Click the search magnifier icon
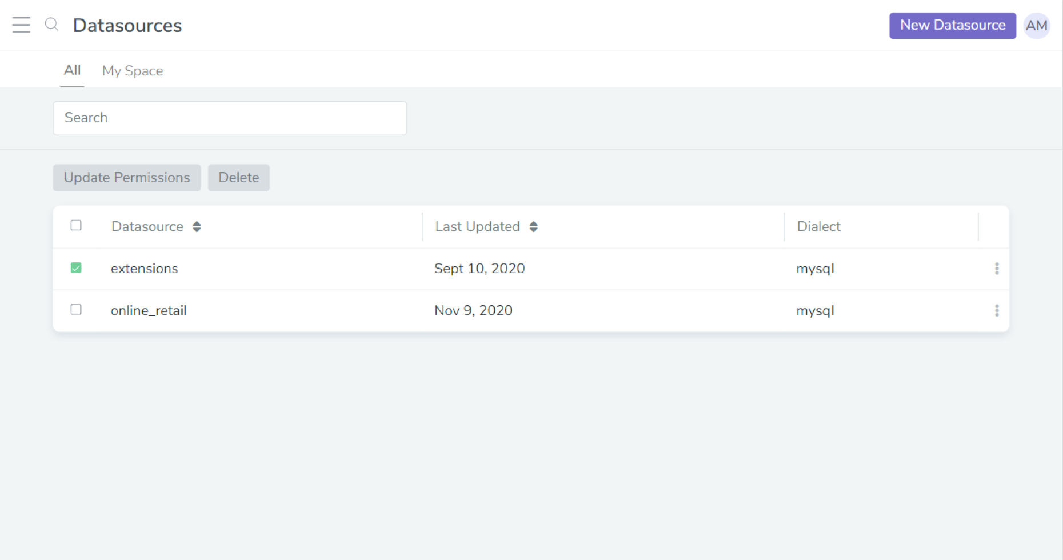 51,25
